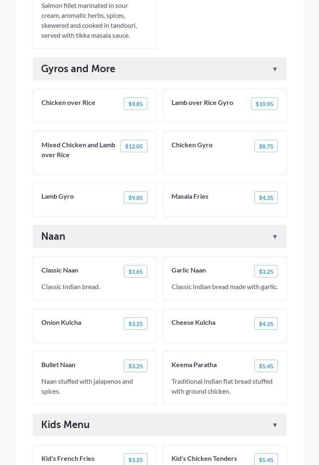Viewport: 319px width, 465px height.
Task: Collapse the Naan section arrow
Action: pos(275,237)
